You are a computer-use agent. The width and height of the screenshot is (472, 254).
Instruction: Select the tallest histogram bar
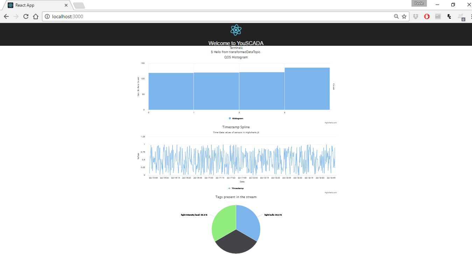[x=307, y=89]
